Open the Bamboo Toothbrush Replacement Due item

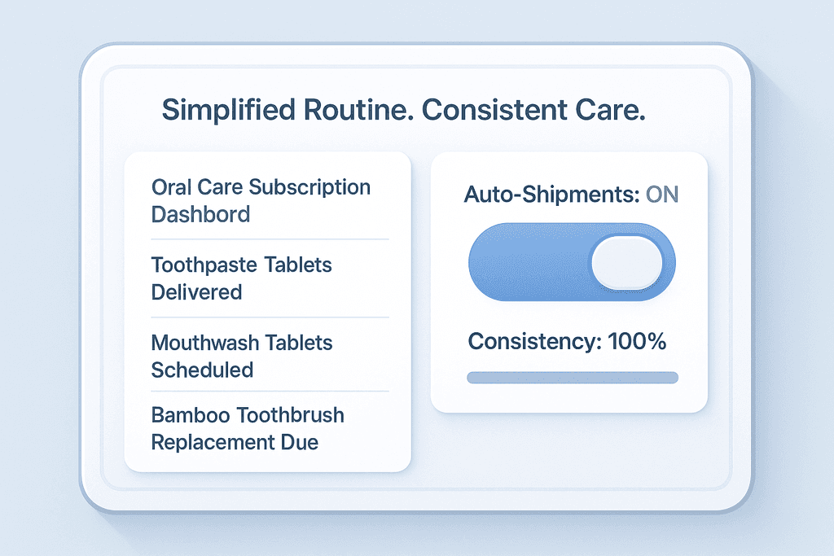(x=248, y=428)
